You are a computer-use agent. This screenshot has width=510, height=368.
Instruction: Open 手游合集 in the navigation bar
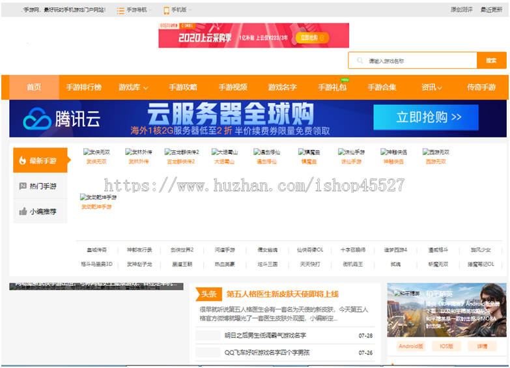[x=382, y=87]
